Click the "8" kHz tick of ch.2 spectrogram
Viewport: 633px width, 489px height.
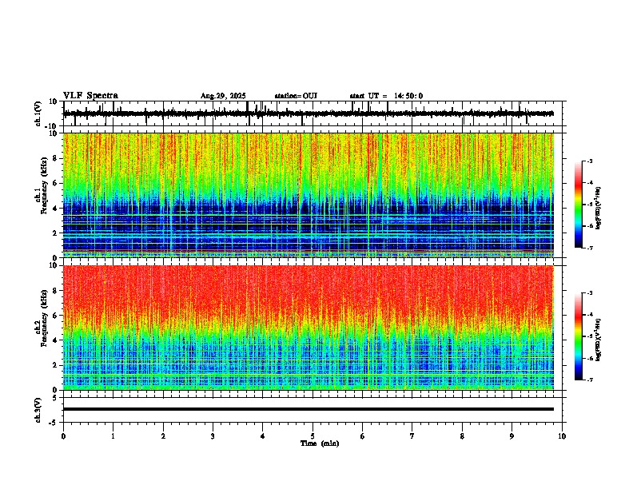pyautogui.click(x=56, y=291)
